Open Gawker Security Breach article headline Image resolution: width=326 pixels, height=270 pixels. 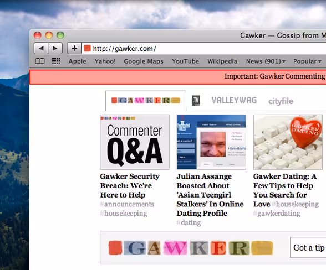pyautogui.click(x=130, y=185)
